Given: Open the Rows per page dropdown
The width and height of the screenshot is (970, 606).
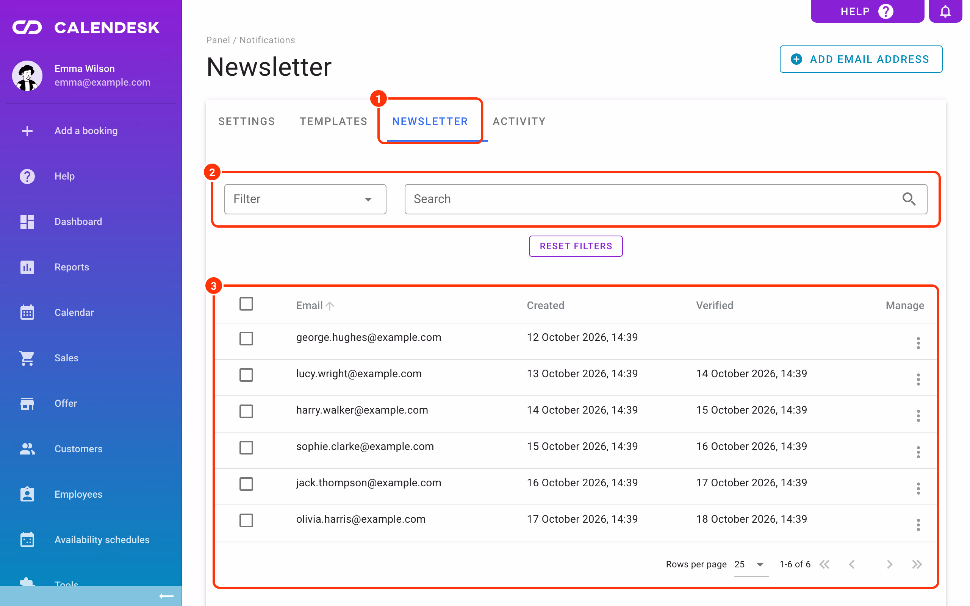Looking at the screenshot, I should click(751, 565).
